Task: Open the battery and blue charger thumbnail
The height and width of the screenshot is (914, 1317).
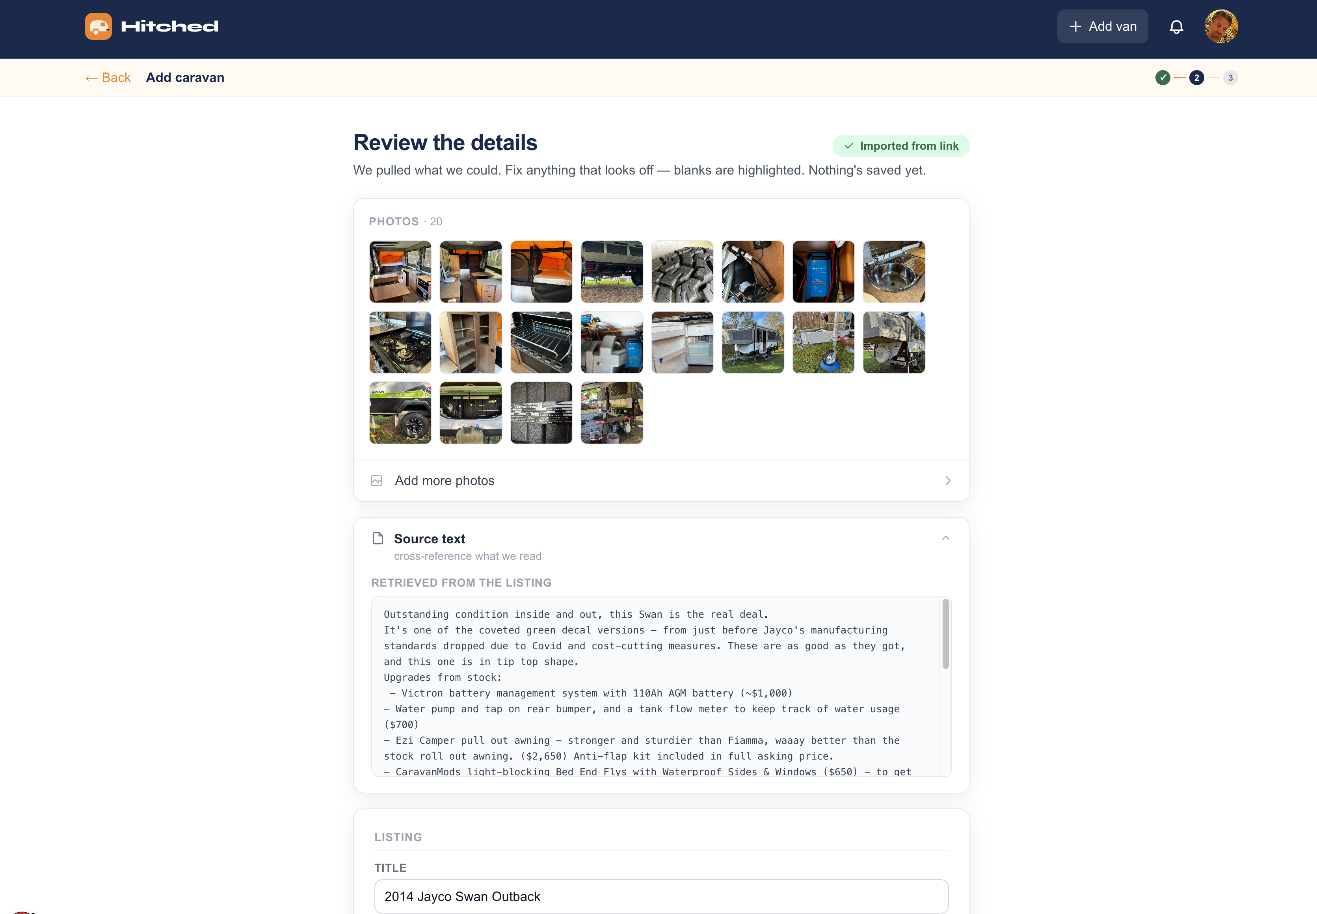Action: click(x=612, y=342)
